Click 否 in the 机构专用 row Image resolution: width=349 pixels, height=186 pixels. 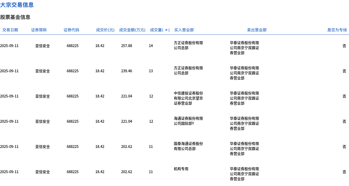point(344,172)
